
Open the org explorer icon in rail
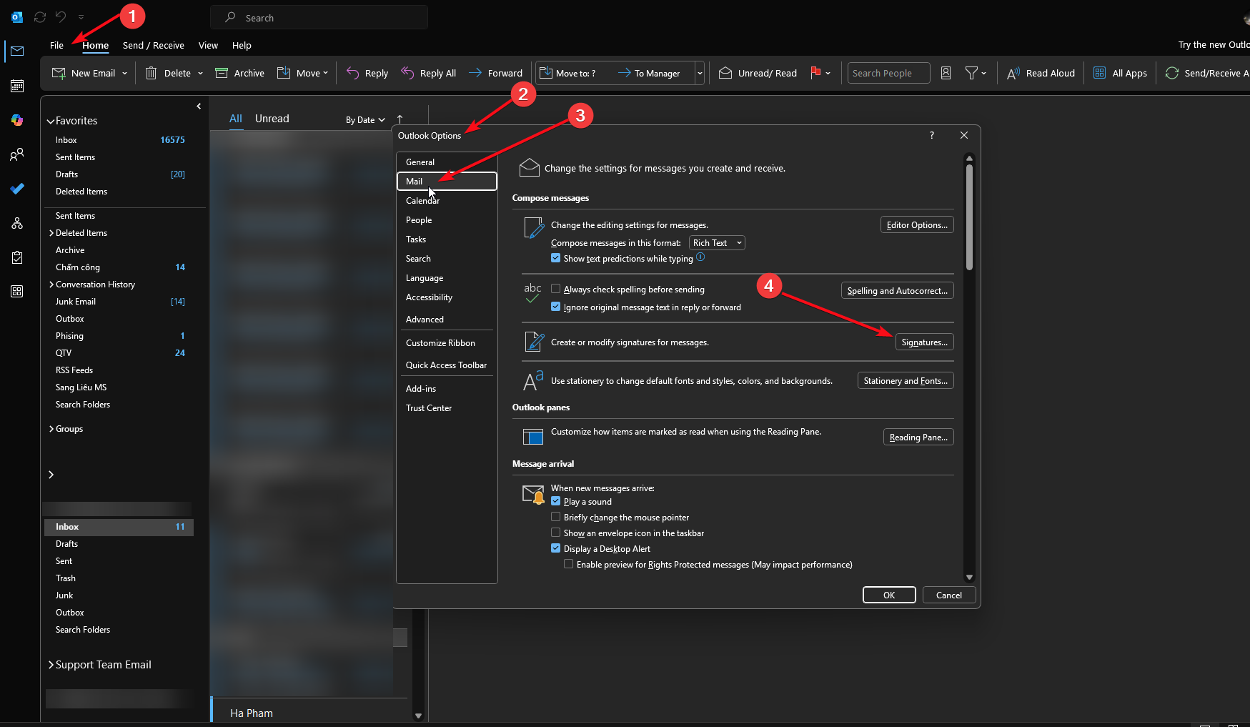click(17, 223)
